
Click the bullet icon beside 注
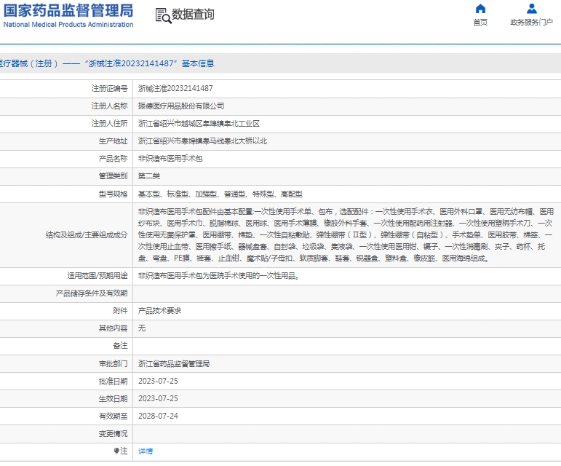(x=116, y=451)
